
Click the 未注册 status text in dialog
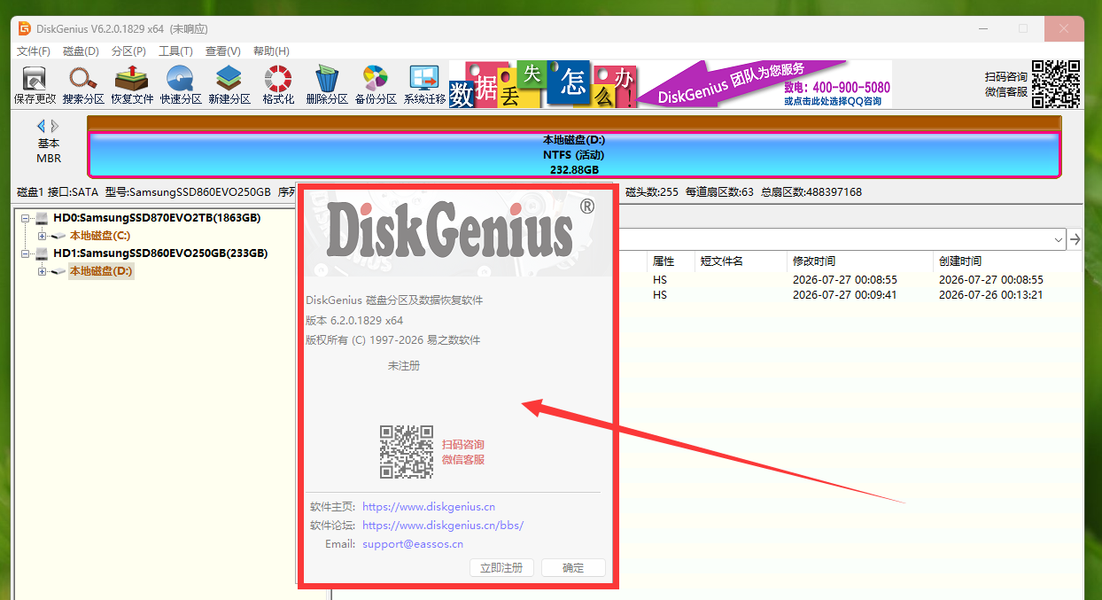(x=404, y=366)
